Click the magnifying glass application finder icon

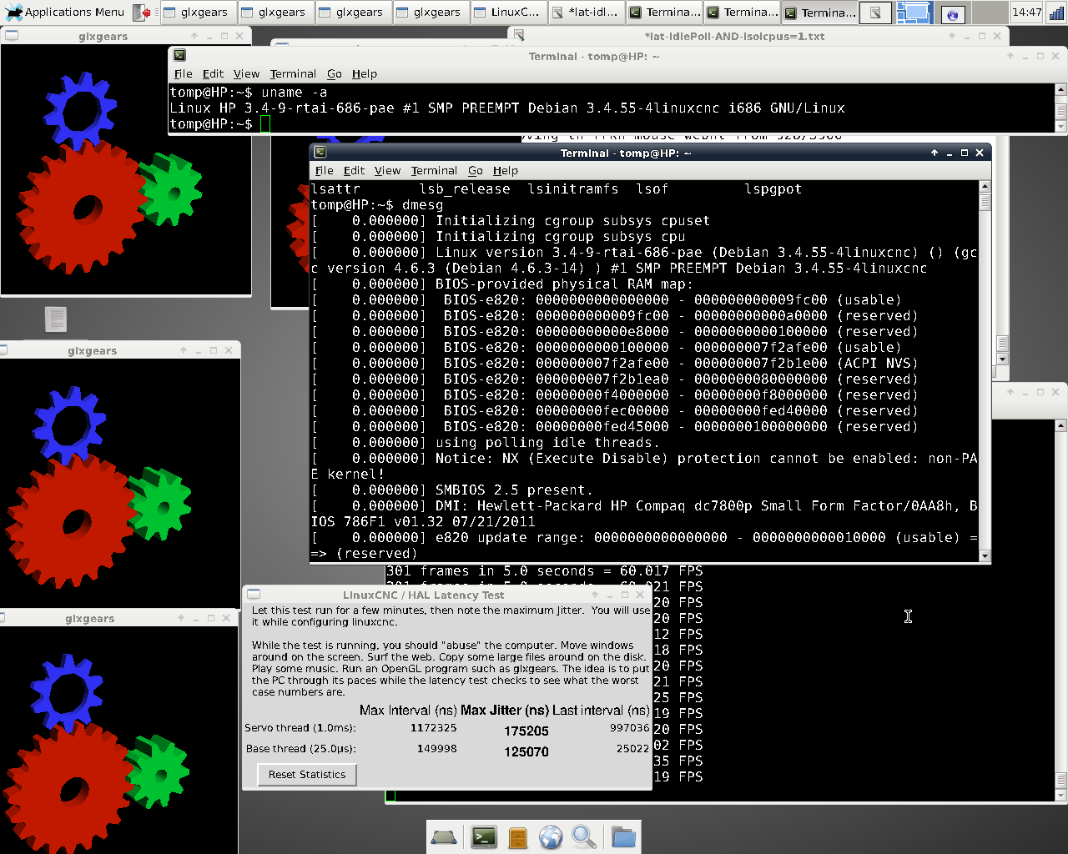coord(583,836)
